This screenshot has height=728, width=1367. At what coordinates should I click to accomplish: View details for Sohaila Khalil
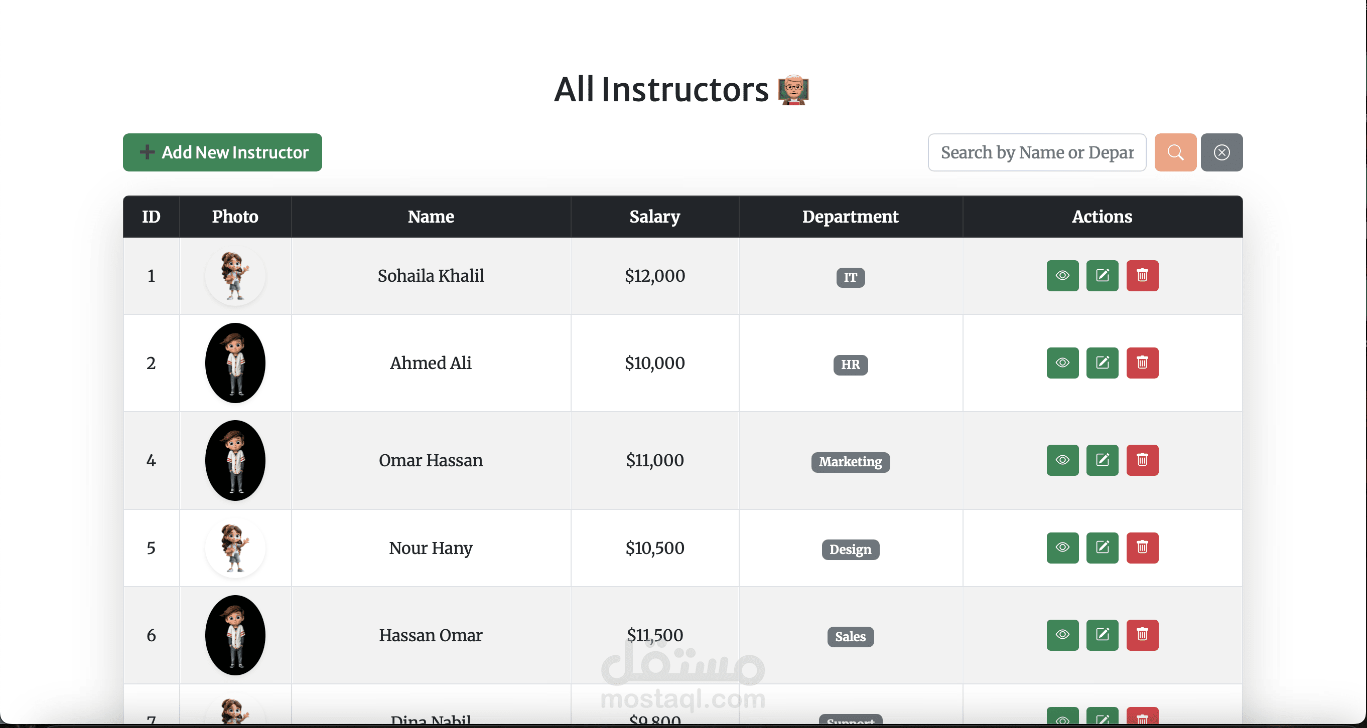click(1062, 276)
